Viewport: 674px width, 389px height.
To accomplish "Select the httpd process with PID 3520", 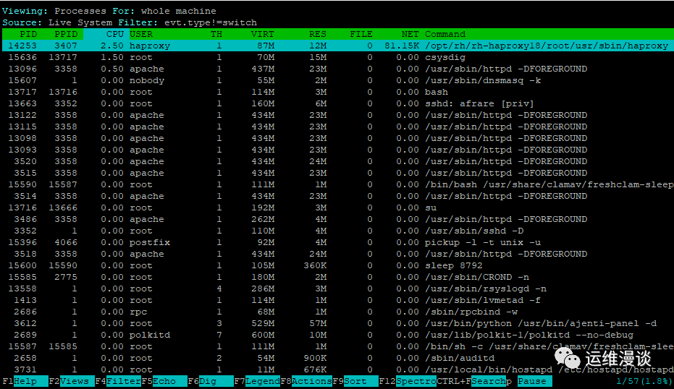I will click(x=337, y=161).
